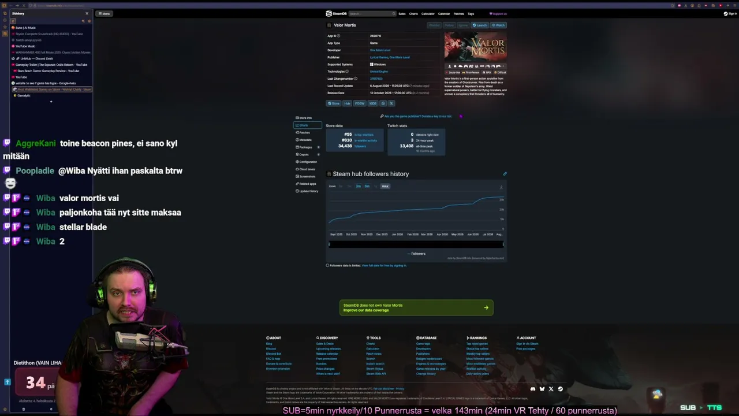Screen dimensions: 739x416
Task: Click the new tab plus in Sidebery
Action: (x=51, y=102)
